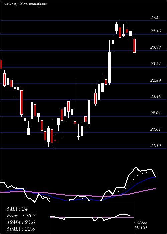
Task: Click the Price : 23.7 readout
Action: (21, 216)
